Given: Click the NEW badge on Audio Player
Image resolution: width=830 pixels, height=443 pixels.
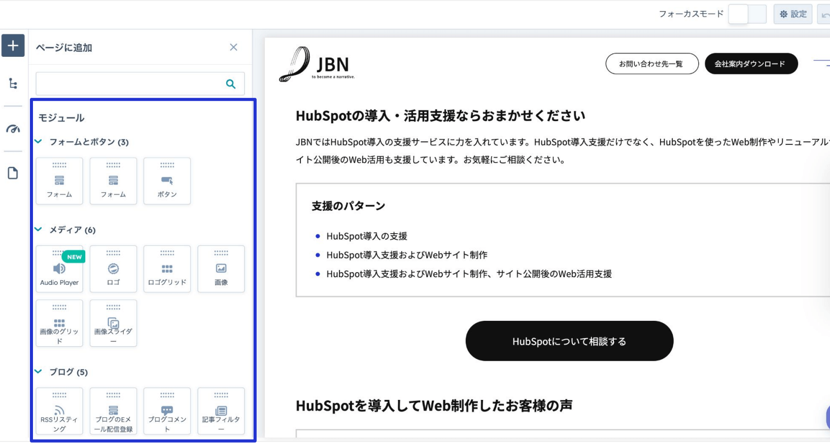Looking at the screenshot, I should (x=75, y=257).
